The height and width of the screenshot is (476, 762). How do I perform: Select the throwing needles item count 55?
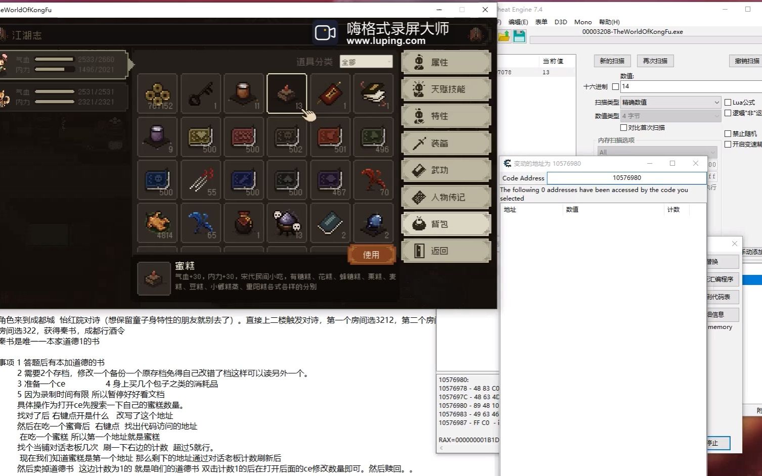tap(201, 180)
